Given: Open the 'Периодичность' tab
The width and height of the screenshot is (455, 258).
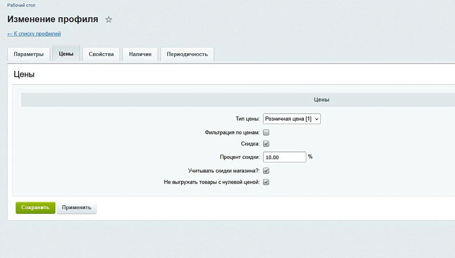Looking at the screenshot, I should coord(187,54).
